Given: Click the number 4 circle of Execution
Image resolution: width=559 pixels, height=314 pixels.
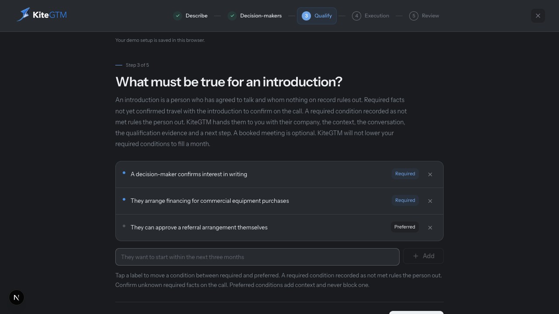Looking at the screenshot, I should (x=357, y=16).
